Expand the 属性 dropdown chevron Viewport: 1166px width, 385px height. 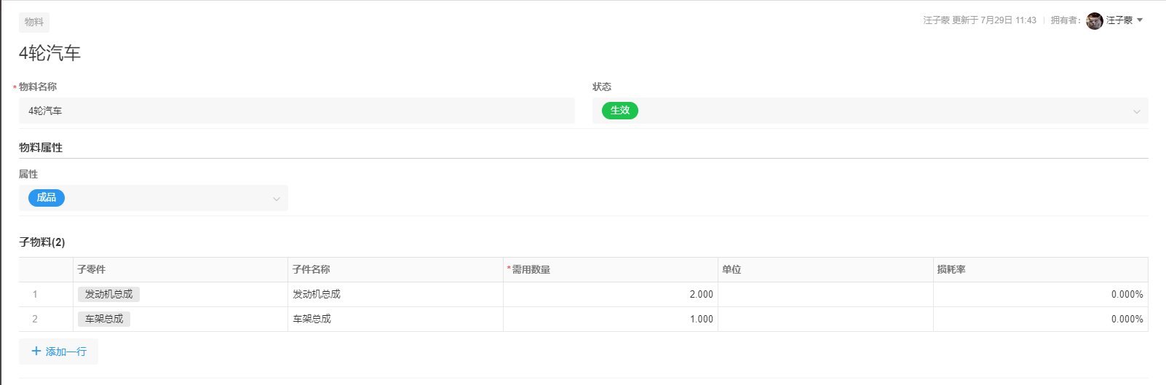click(277, 199)
